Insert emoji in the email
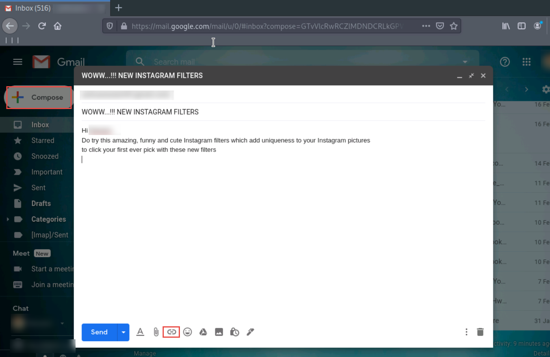Screen dimensions: 550x357 tap(187, 332)
